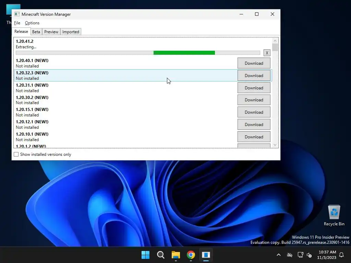Open taskbar Search
This screenshot has height=263, width=351.
pyautogui.click(x=161, y=255)
